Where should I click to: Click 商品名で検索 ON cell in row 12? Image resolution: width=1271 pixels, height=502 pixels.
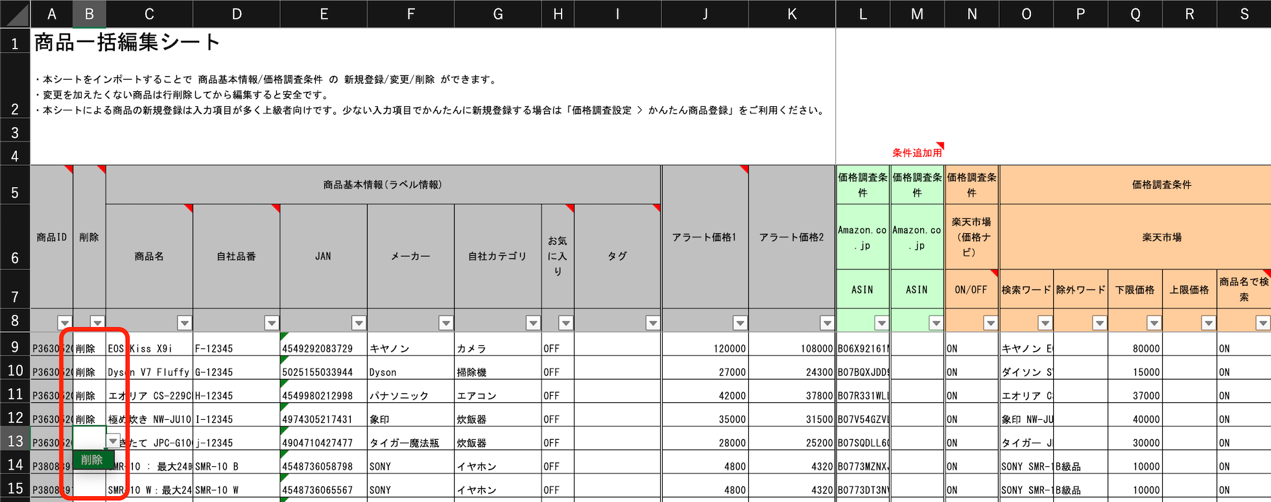pyautogui.click(x=1242, y=419)
